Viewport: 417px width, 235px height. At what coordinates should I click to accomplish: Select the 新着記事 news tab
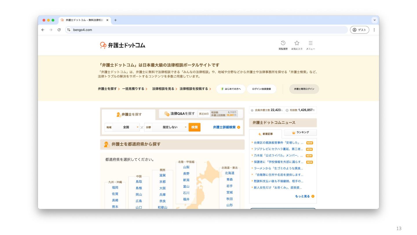pos(265,134)
